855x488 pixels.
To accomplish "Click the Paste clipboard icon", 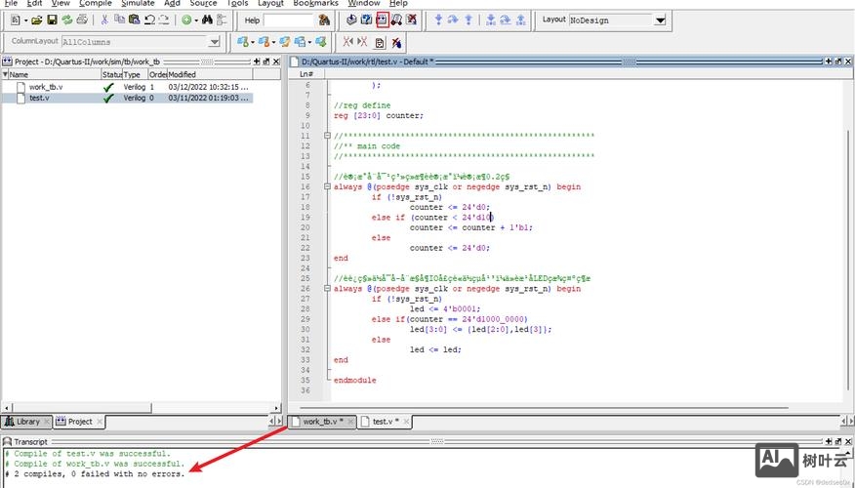I will tap(135, 20).
